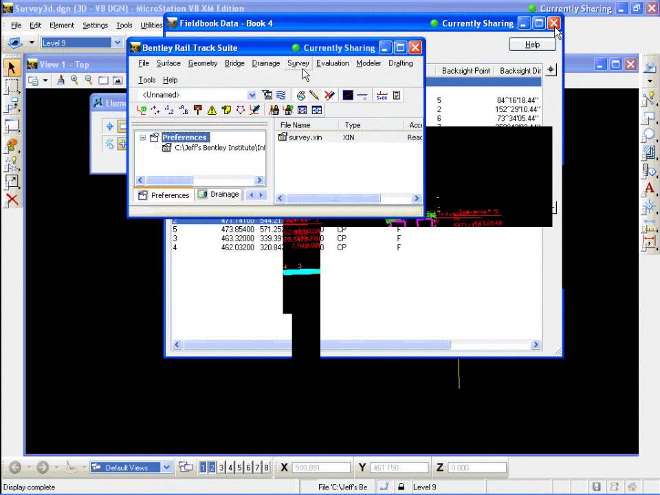Click the filter list icon beside Unnamed dropdown
Image resolution: width=660 pixels, height=495 pixels.
coord(267,95)
